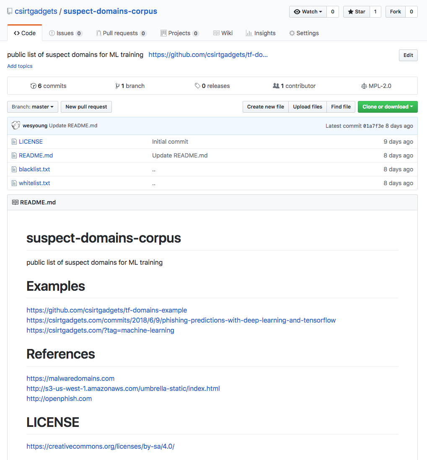Open the Projects tab
This screenshot has height=460, width=427.
[x=180, y=33]
